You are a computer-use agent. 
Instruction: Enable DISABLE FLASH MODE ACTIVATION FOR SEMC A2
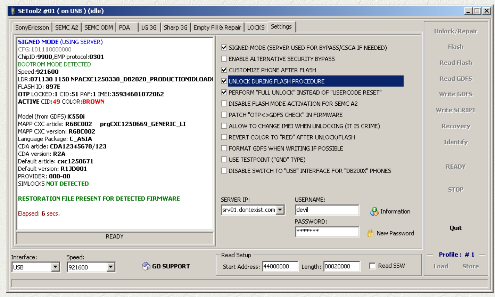point(224,104)
